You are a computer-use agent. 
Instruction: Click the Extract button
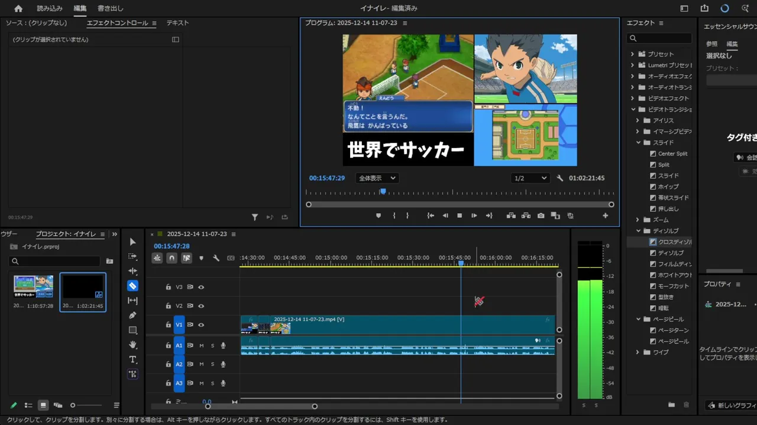525,216
